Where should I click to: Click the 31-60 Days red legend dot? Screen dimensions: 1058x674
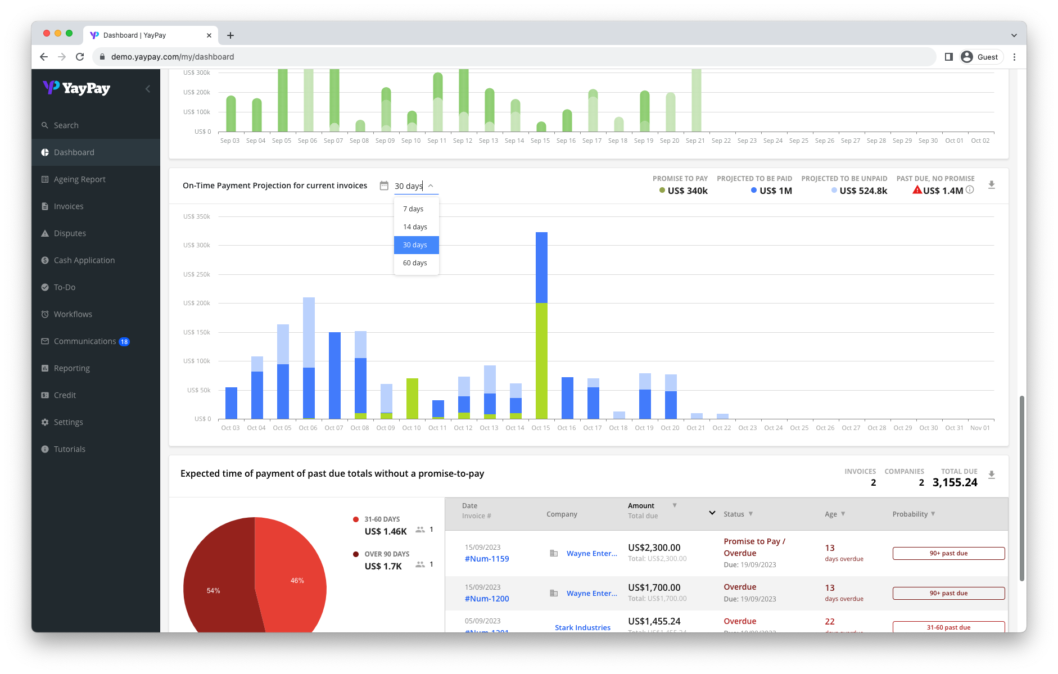pos(356,519)
